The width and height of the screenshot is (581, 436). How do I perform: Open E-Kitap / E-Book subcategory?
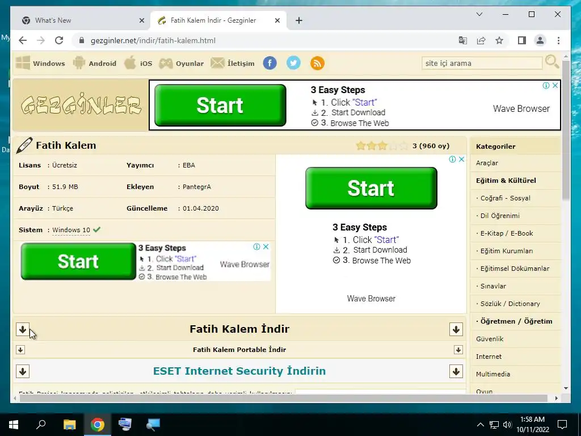tap(507, 233)
